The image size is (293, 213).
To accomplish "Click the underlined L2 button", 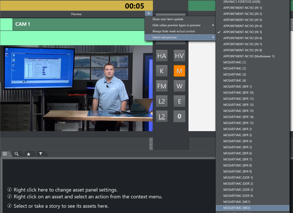I will pyautogui.click(x=162, y=116).
